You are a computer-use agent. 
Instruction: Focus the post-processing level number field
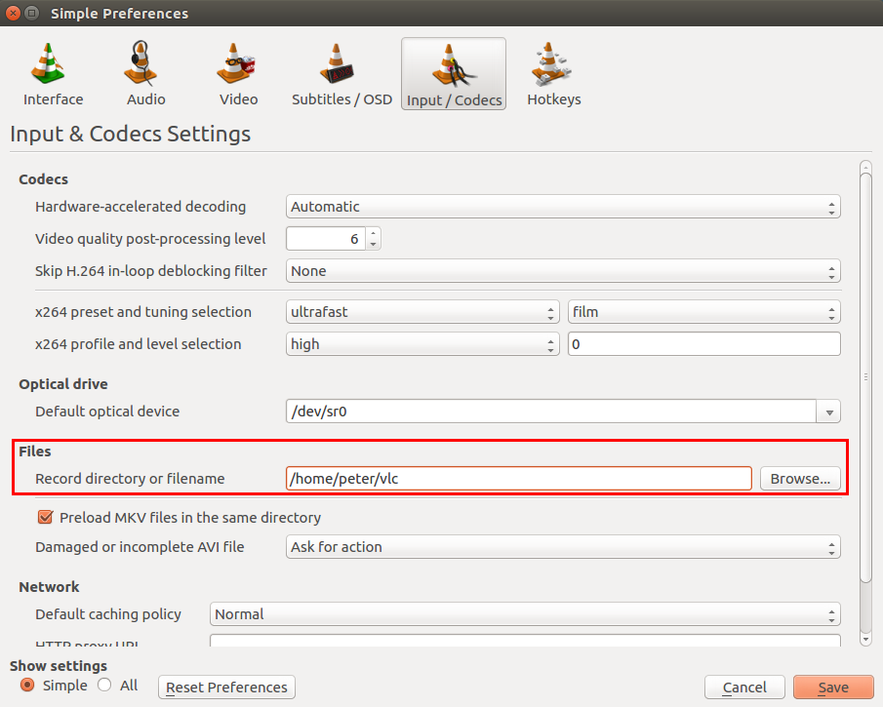pos(326,239)
